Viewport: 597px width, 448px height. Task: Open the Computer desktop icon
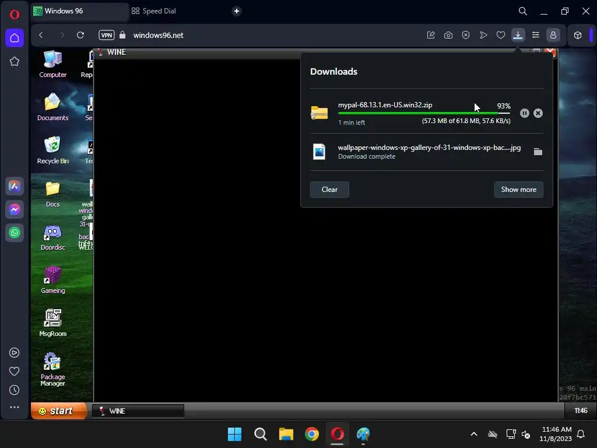pyautogui.click(x=52, y=64)
